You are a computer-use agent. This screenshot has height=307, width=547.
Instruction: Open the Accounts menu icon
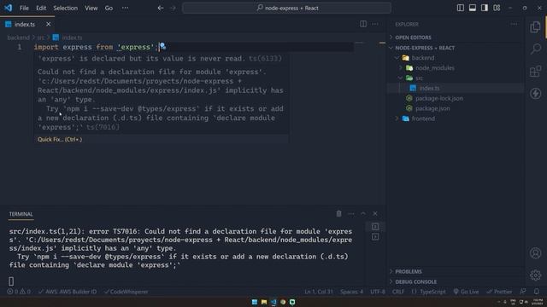pos(535,253)
